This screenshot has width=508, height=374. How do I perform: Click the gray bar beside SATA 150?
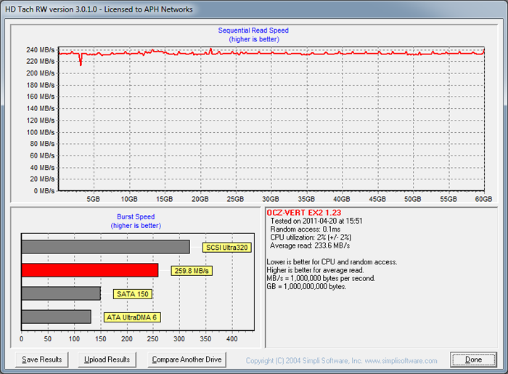(61, 293)
